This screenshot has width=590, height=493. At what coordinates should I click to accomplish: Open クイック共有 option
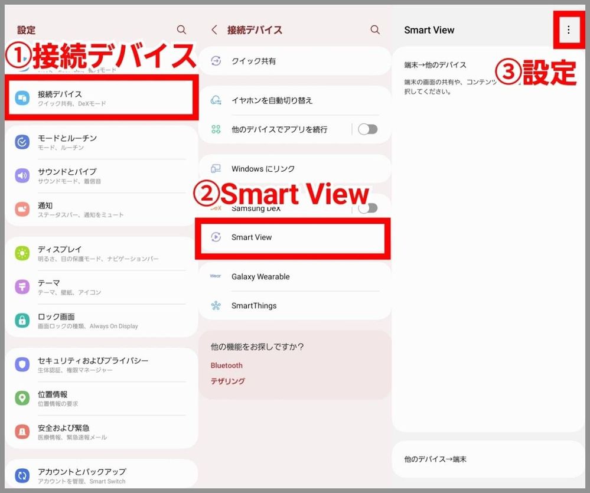click(295, 61)
